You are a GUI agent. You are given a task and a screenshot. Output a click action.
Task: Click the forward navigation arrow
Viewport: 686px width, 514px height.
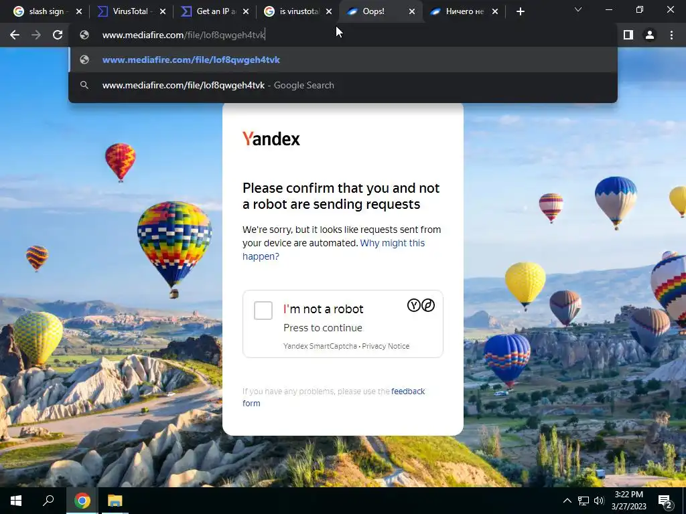[36, 35]
